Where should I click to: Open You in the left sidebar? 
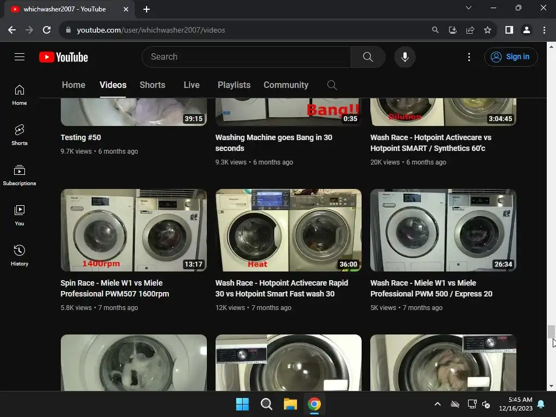point(20,216)
